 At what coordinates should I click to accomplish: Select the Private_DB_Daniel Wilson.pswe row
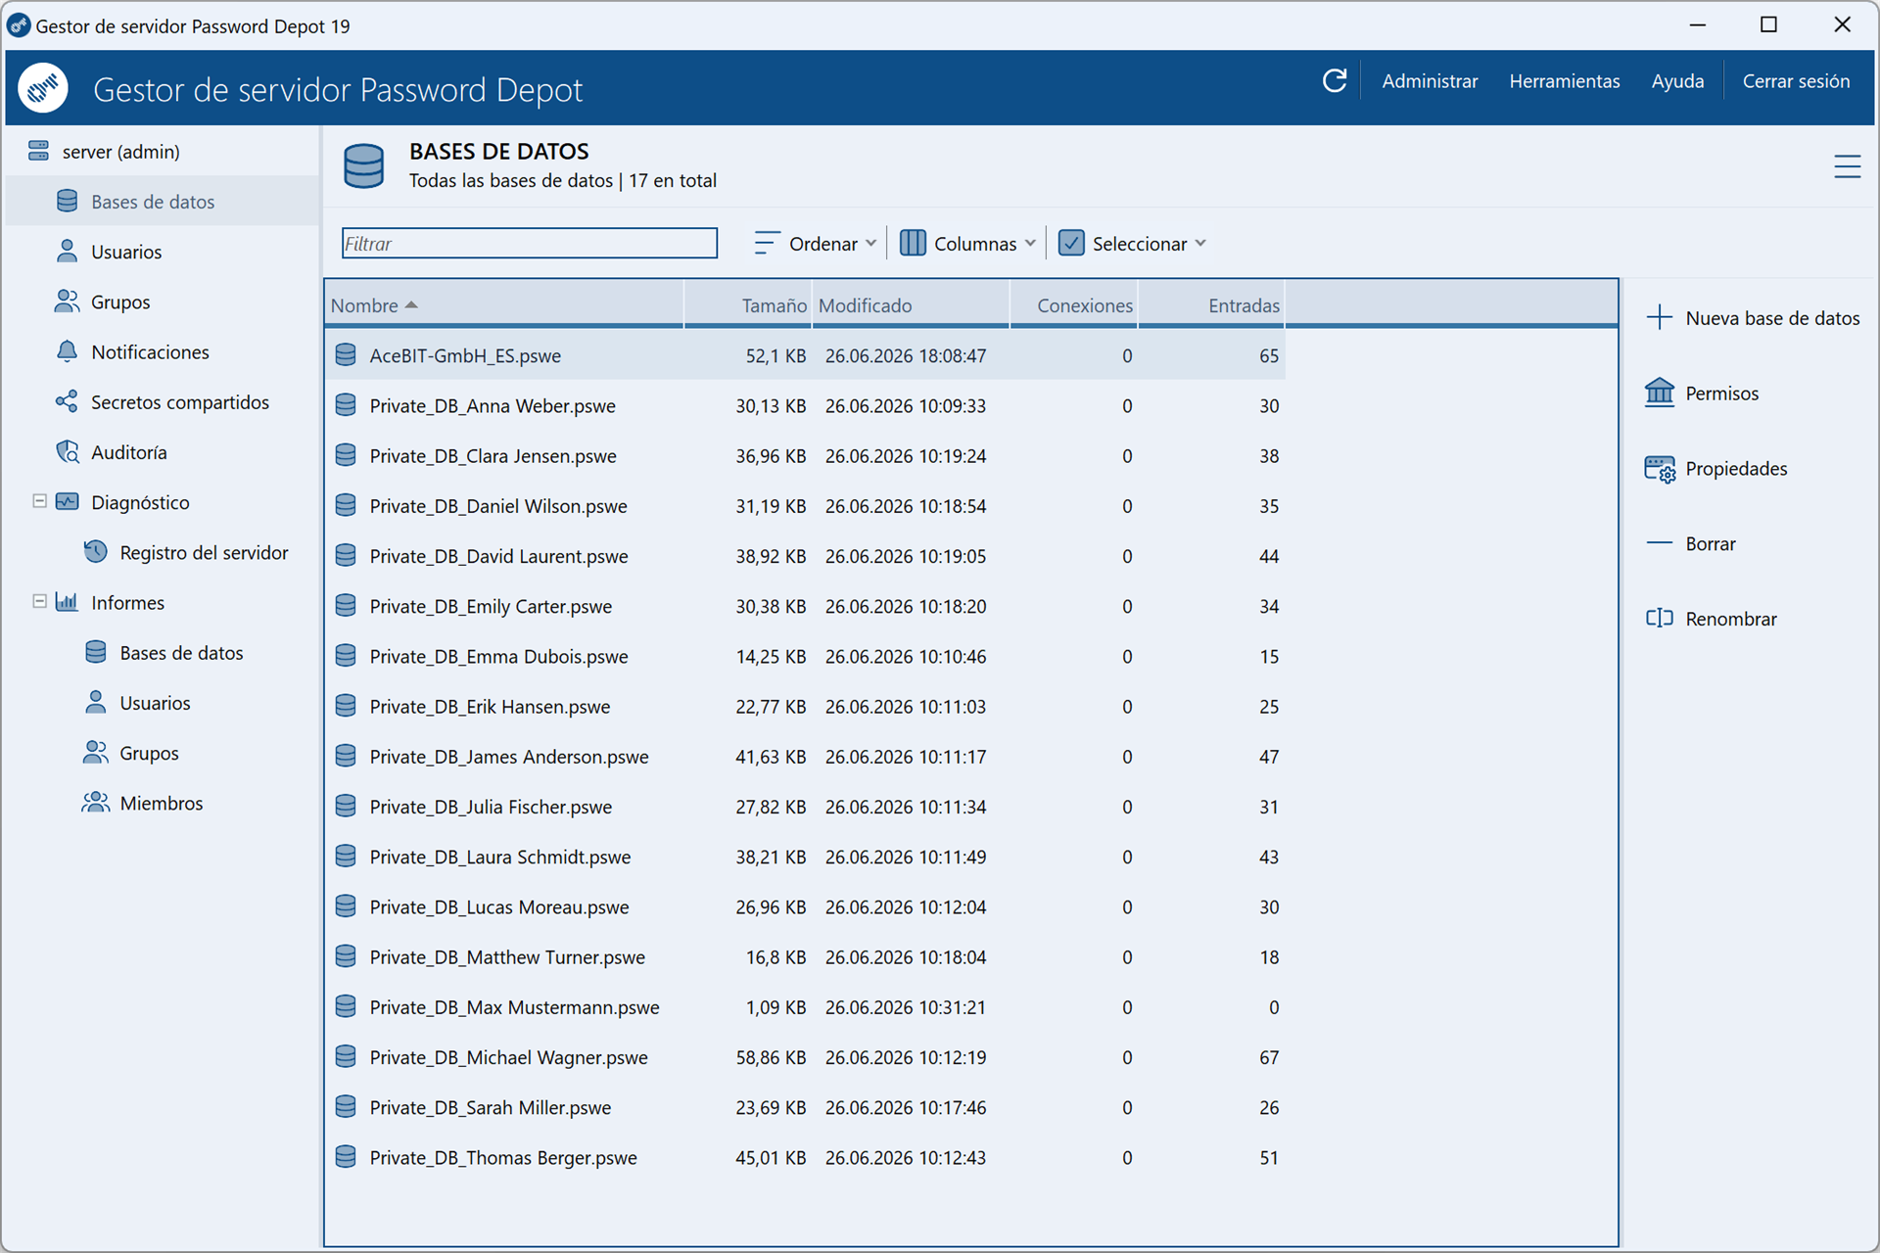[805, 506]
